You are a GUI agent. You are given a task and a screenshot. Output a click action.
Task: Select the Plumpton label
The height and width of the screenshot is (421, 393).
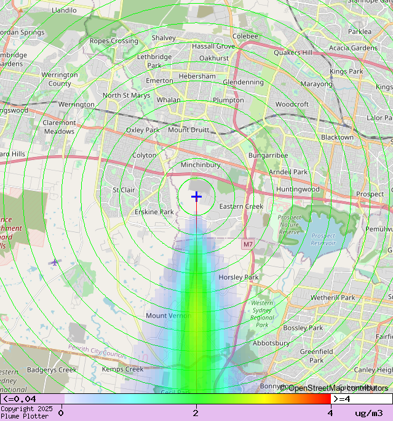(x=228, y=100)
